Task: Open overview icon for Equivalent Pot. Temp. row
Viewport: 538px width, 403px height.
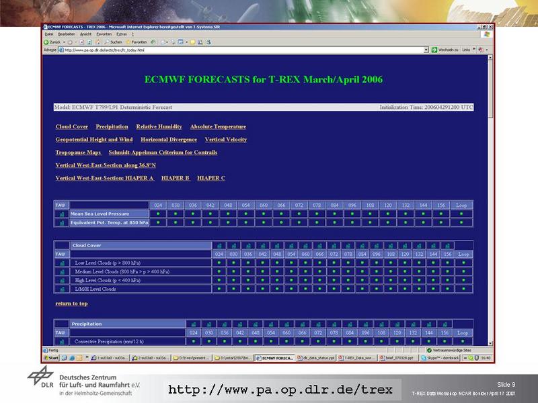Action: click(x=62, y=223)
